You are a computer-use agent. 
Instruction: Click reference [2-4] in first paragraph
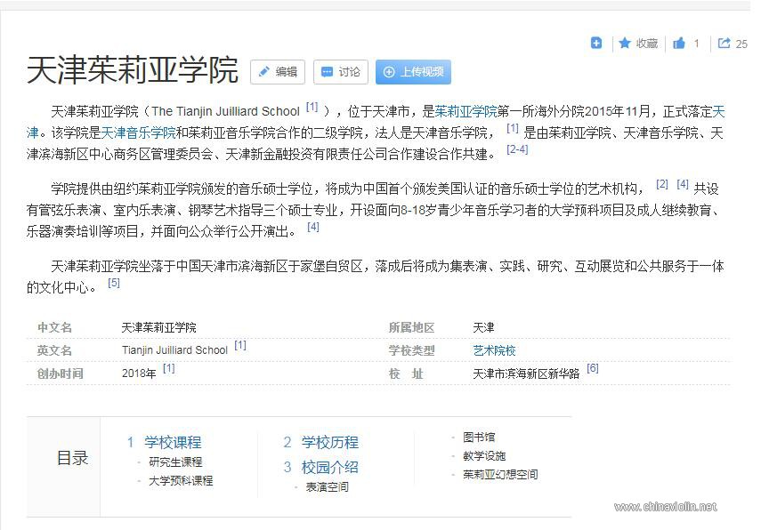pyautogui.click(x=517, y=149)
